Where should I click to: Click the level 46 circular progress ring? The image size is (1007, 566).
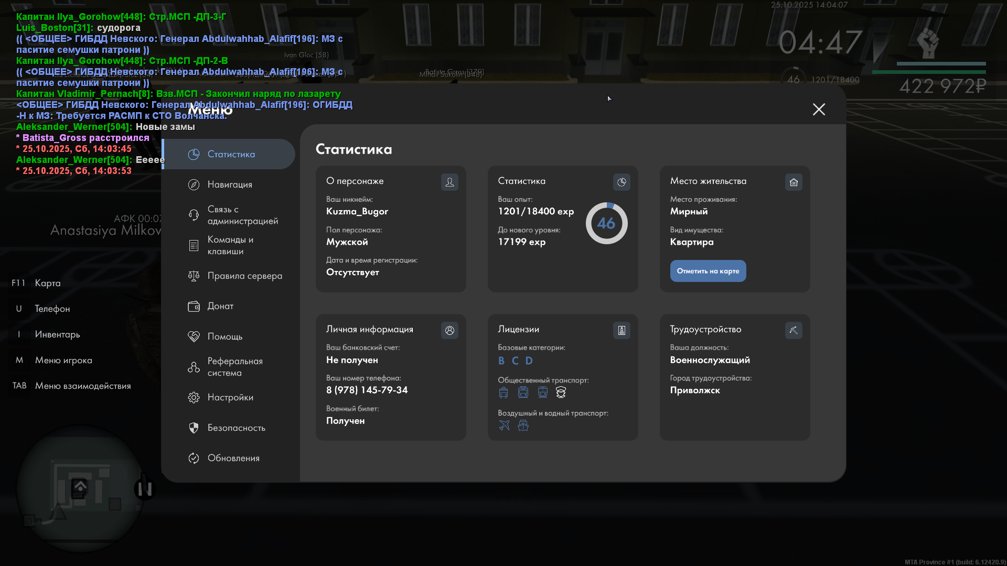(606, 223)
